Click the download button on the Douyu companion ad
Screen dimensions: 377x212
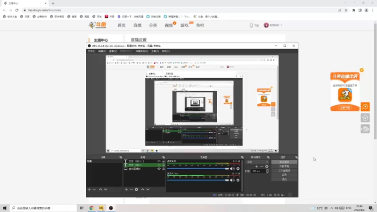345,107
